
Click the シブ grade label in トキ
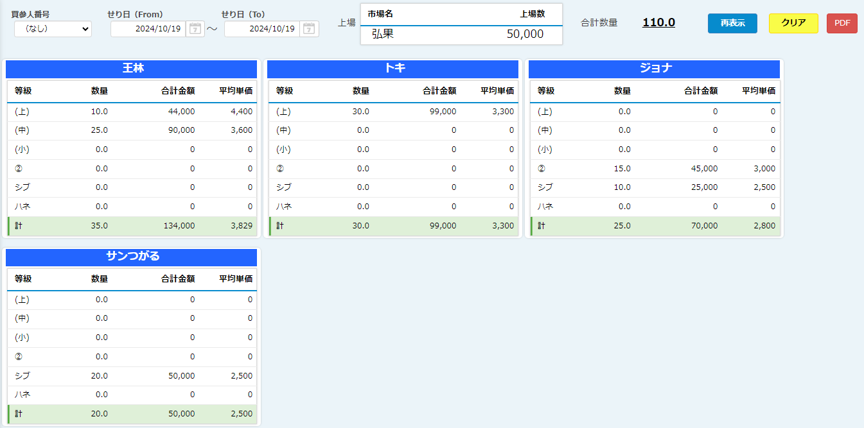coord(284,187)
